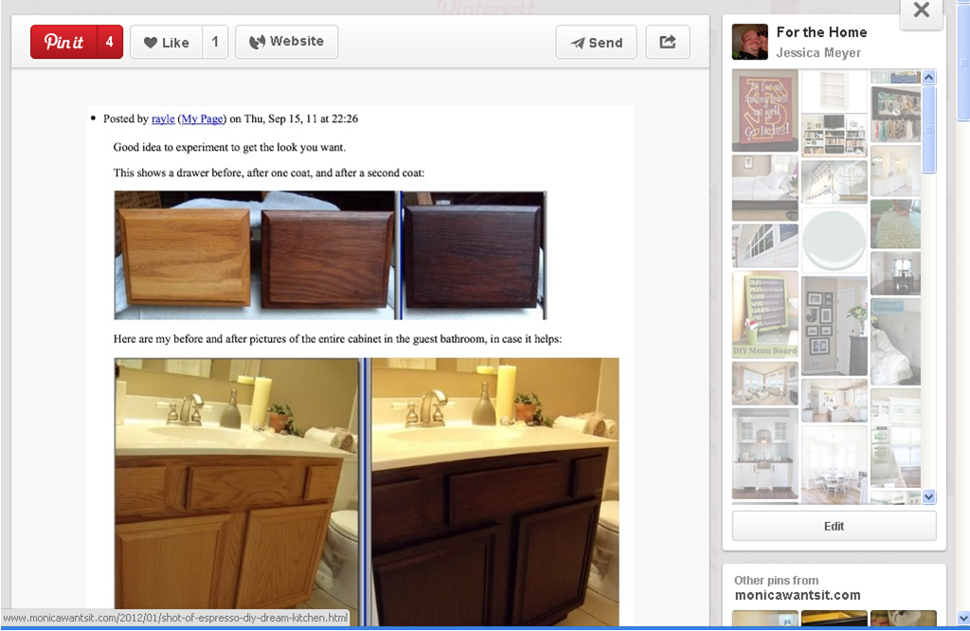The image size is (970, 631).
Task: Close the pin overlay with the X
Action: tap(921, 11)
